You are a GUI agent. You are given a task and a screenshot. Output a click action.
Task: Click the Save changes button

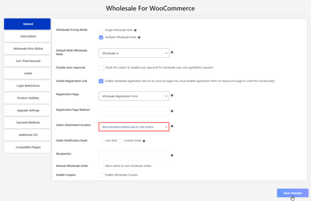[293, 193]
